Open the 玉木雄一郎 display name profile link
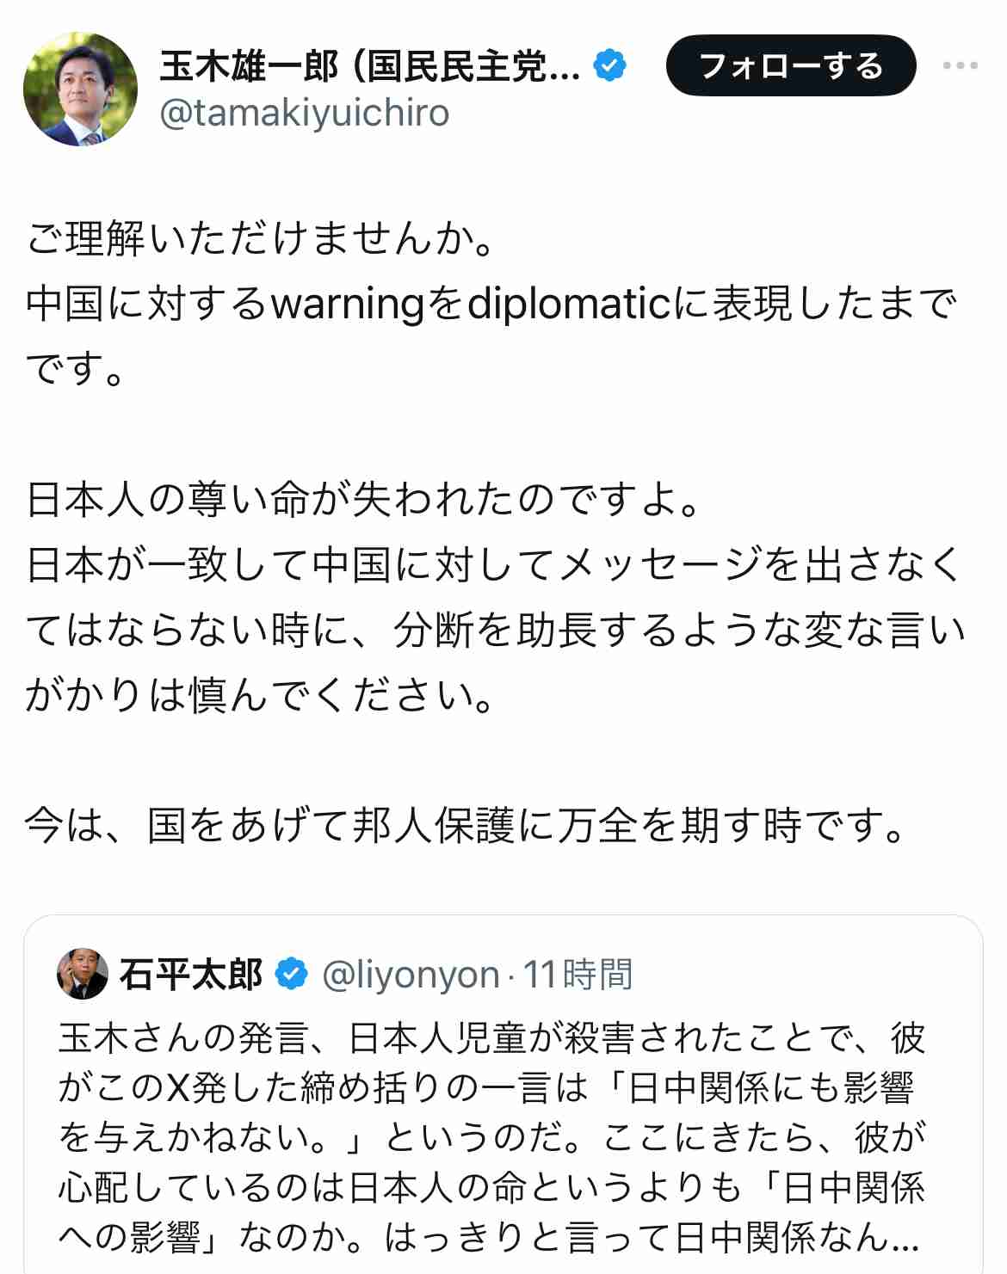The width and height of the screenshot is (1007, 1274). coord(370,66)
